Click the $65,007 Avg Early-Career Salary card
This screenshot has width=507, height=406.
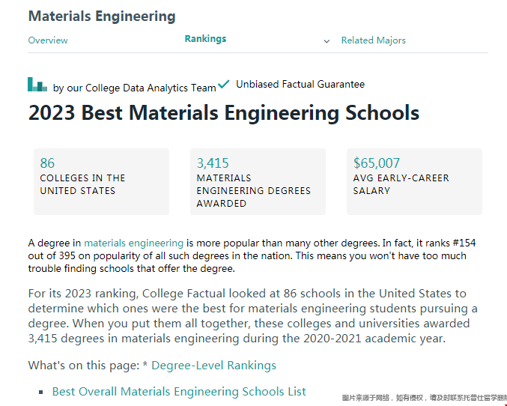tap(415, 181)
